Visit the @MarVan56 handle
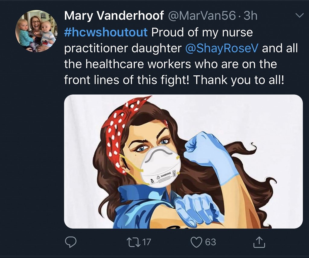 click(202, 16)
